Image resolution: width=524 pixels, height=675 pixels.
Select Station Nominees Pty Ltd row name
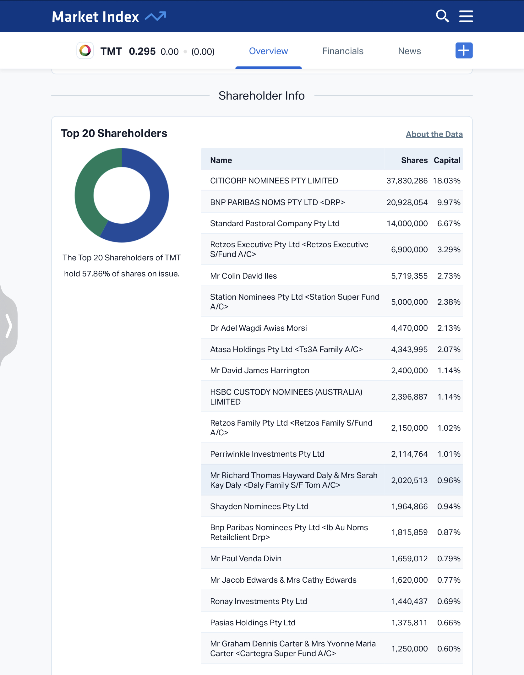coord(295,302)
